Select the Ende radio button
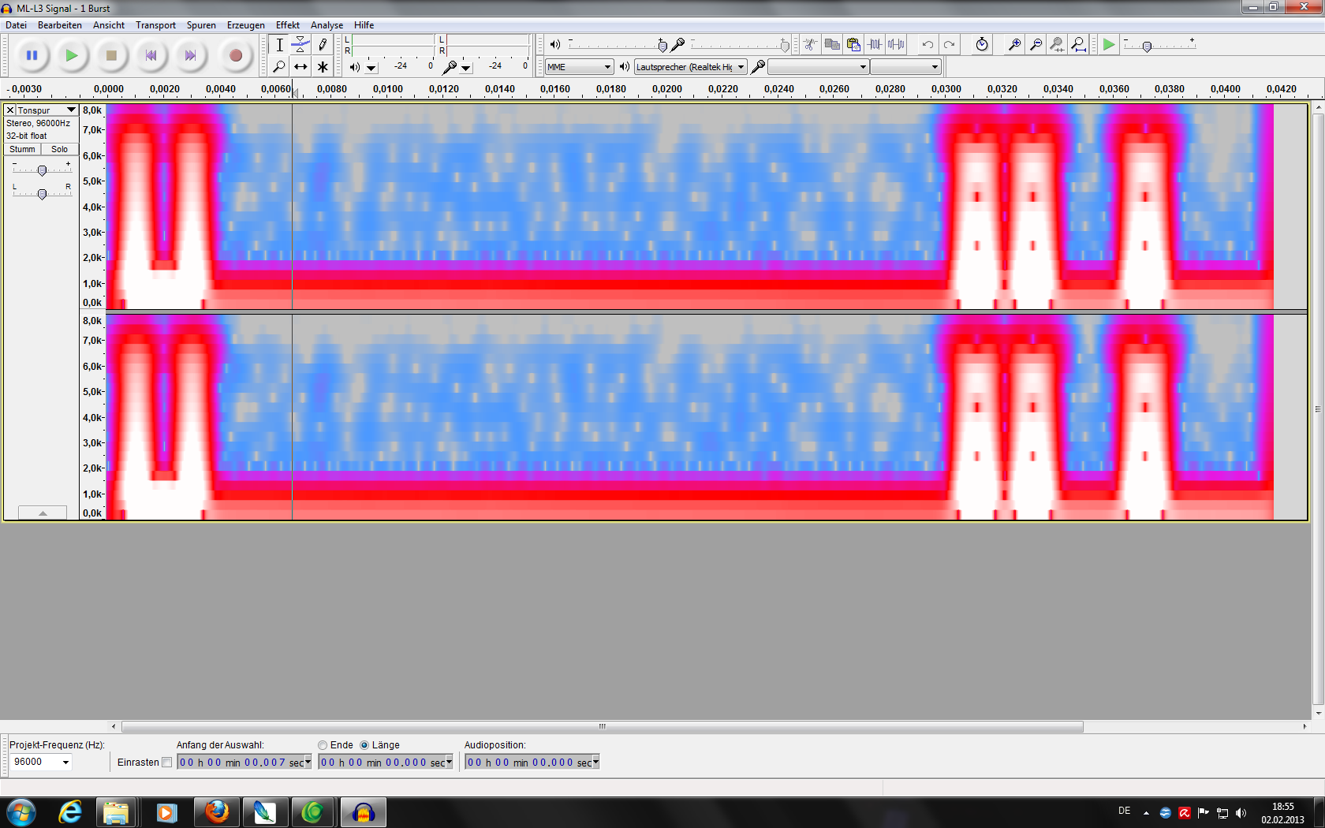The image size is (1325, 828). coord(323,745)
